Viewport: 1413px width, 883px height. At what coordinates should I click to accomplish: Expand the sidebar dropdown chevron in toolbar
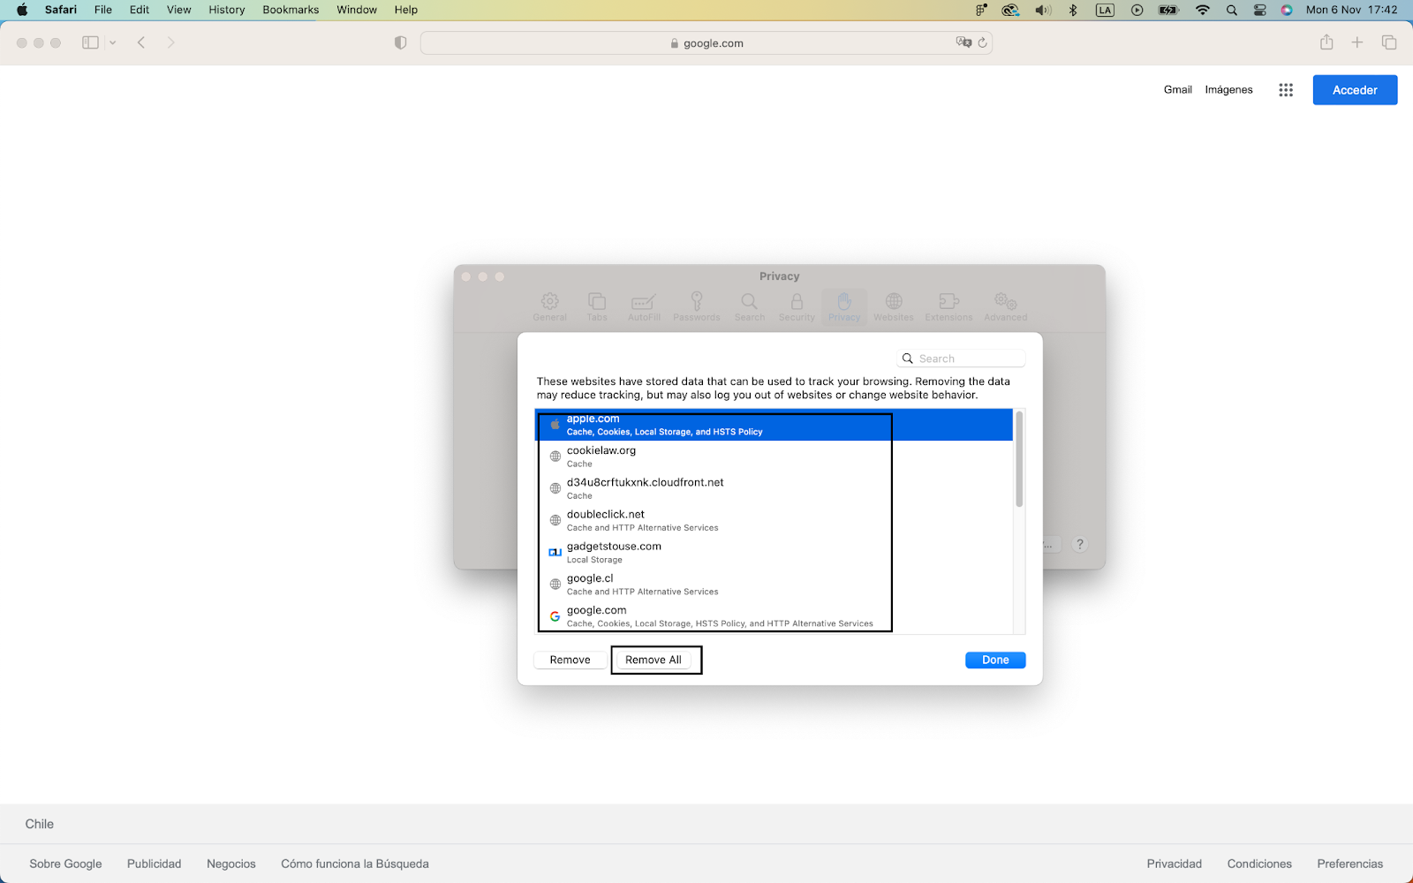pos(112,42)
